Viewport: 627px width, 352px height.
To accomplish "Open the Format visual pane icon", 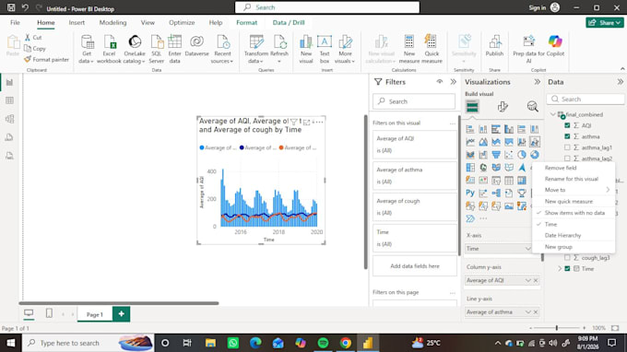I will (503, 107).
